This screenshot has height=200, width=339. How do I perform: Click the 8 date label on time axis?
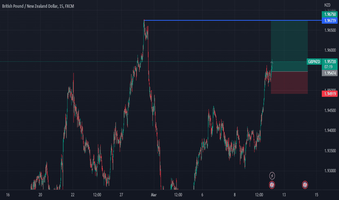235,195
